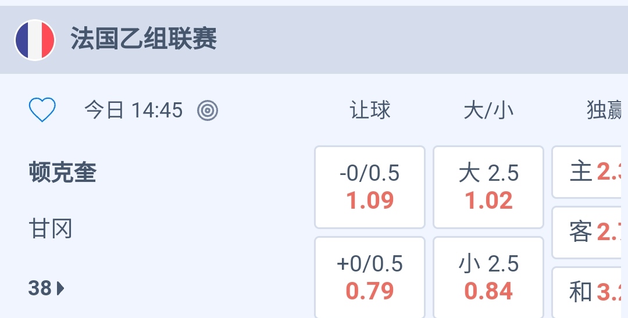Screen dimensions: 628x318
Task: Click the 38 markets count number
Action: click(40, 288)
